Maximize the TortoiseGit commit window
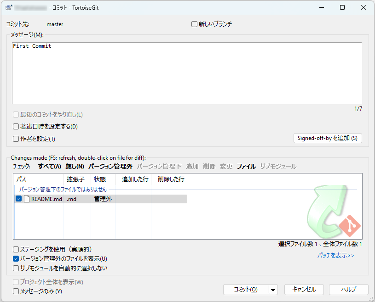Screen dimensions: 375x302 tap(342, 7)
